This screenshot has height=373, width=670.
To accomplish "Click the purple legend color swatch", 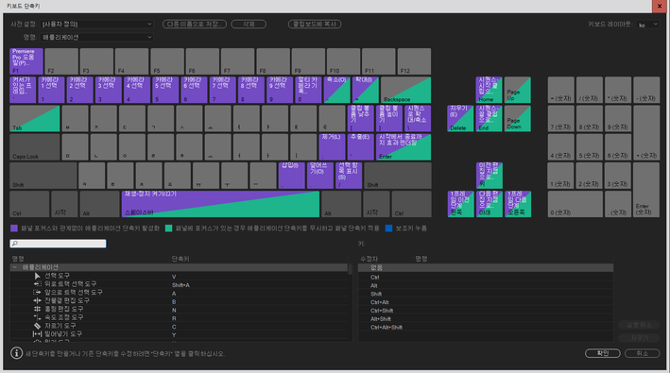I will coord(14,229).
